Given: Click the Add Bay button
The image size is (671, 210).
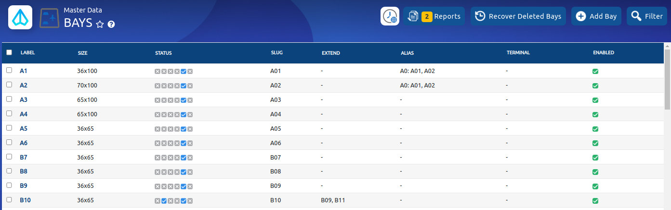Looking at the screenshot, I should pos(596,16).
